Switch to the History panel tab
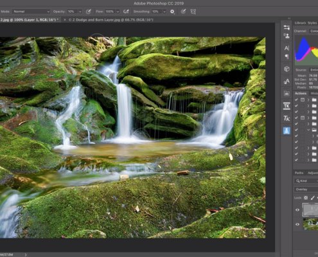318x257 pixels. [314, 93]
